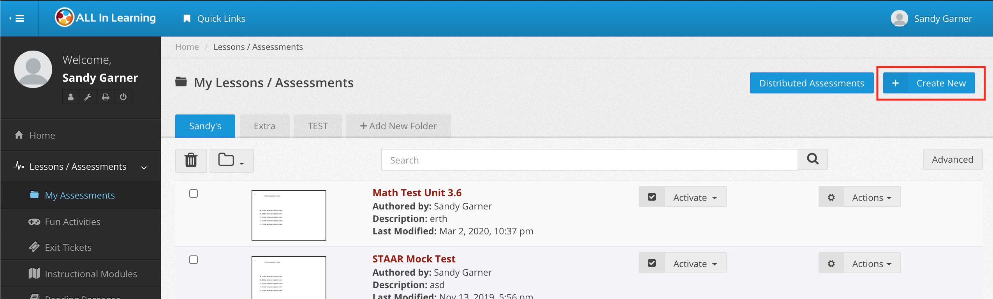Switch to the TEST folder tab

click(x=317, y=126)
